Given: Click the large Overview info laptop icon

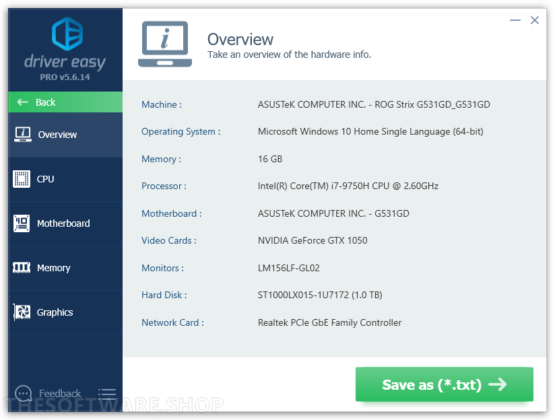Looking at the screenshot, I should coord(165,44).
